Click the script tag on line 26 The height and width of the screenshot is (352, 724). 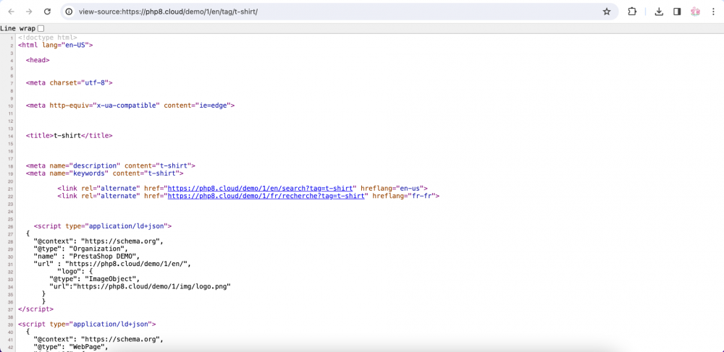(x=103, y=226)
